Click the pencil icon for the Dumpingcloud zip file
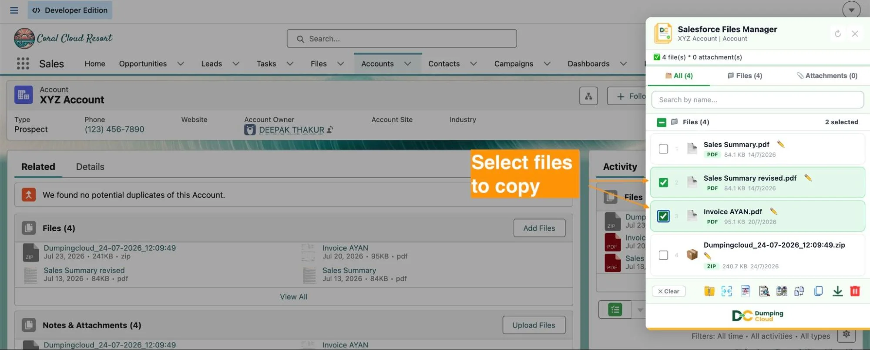The height and width of the screenshot is (350, 870). [x=707, y=256]
